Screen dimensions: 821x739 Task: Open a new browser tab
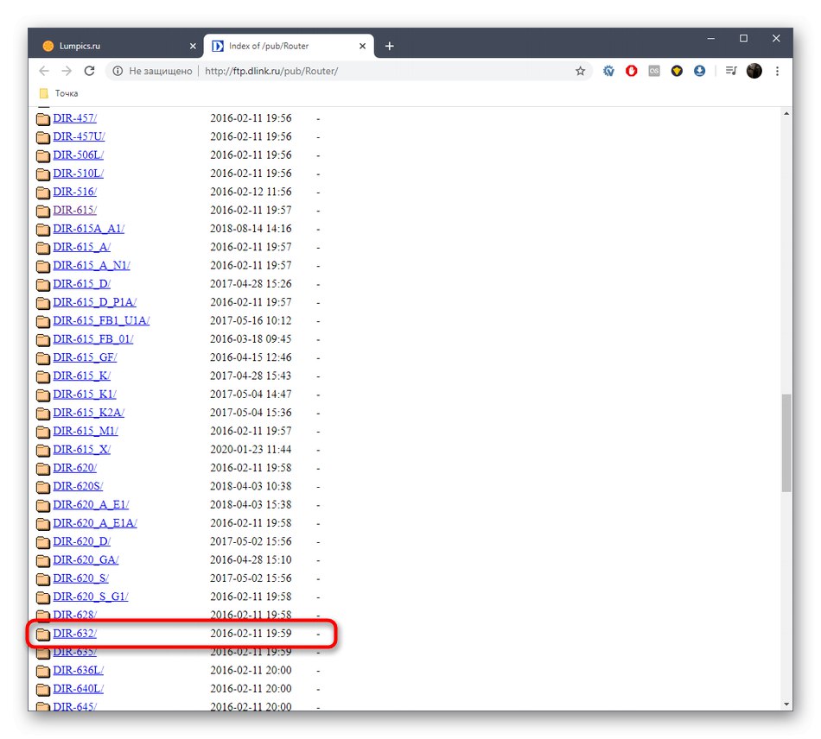pos(389,46)
